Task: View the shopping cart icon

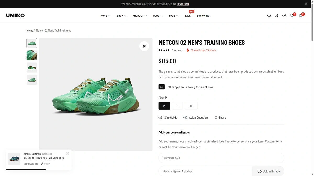Action: tap(300, 16)
